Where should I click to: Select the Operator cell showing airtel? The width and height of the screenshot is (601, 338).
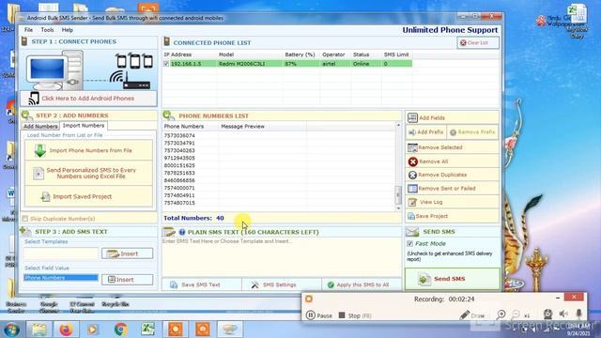(x=329, y=64)
